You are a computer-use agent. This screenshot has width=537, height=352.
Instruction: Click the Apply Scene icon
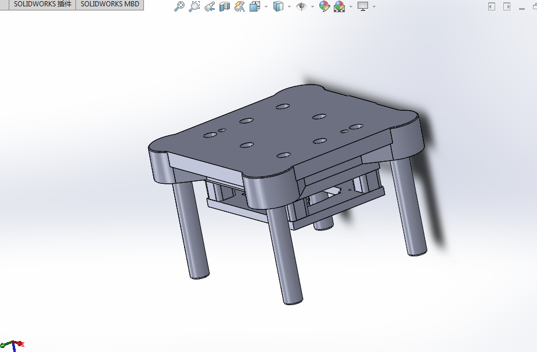(339, 6)
